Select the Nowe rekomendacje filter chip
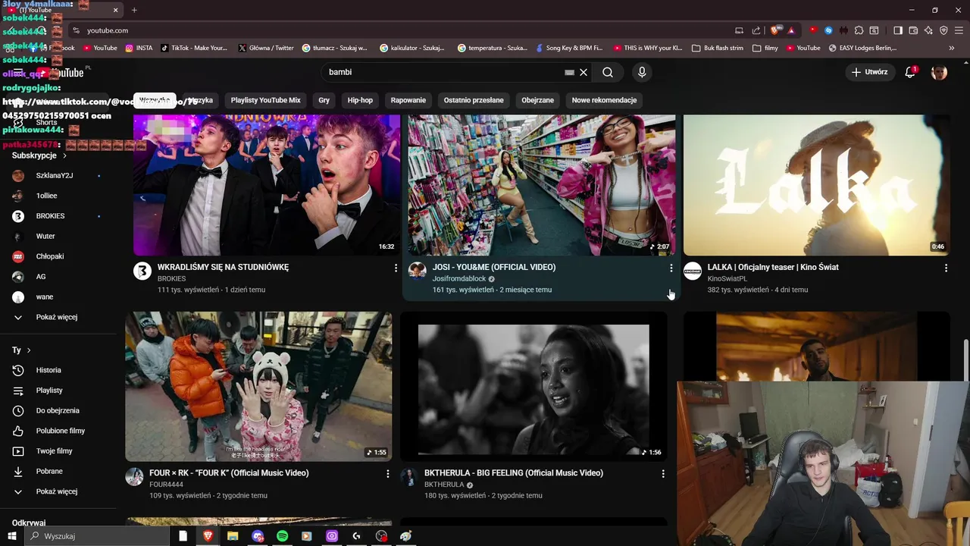Viewport: 970px width, 546px height. pos(604,100)
